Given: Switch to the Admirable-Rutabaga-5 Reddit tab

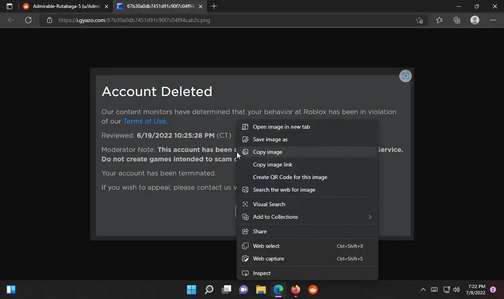Looking at the screenshot, I should coord(66,6).
